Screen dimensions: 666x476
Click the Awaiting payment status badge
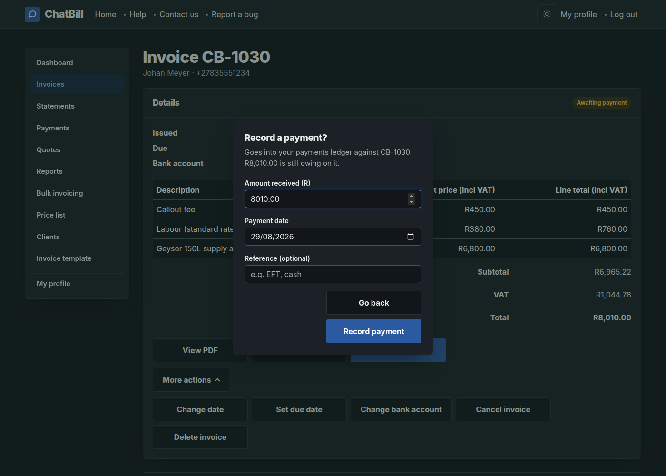[602, 103]
